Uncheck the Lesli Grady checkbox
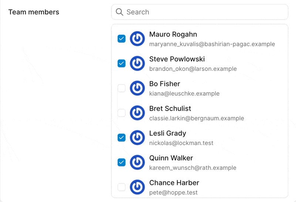Viewport: 296px width, 202px height. point(122,138)
